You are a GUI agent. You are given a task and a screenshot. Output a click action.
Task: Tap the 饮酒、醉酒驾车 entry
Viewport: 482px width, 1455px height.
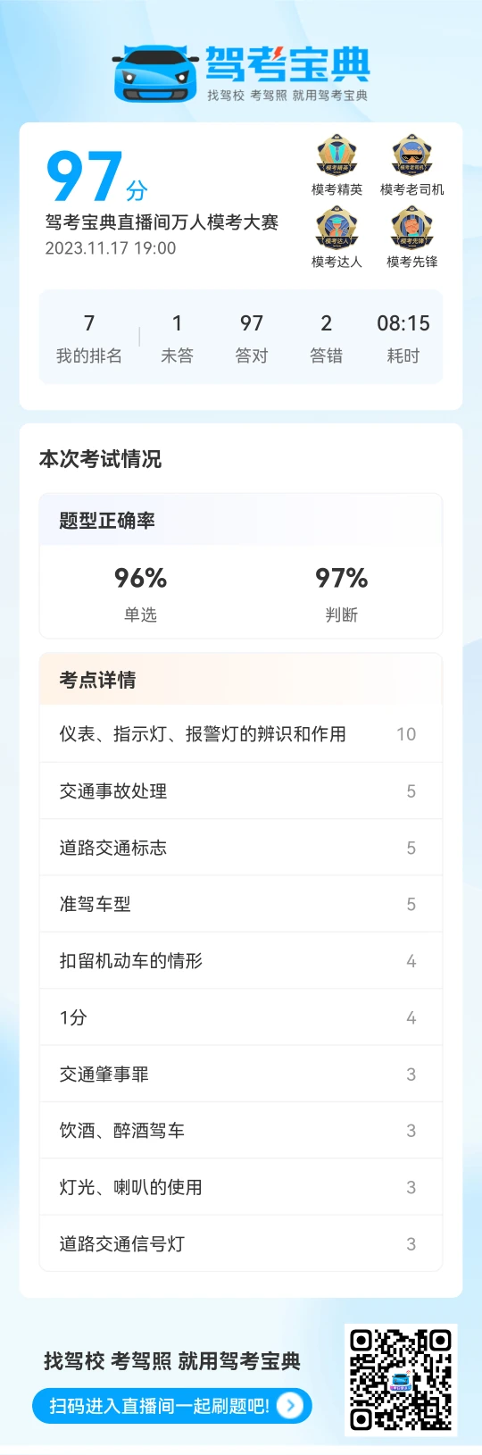pyautogui.click(x=241, y=1131)
